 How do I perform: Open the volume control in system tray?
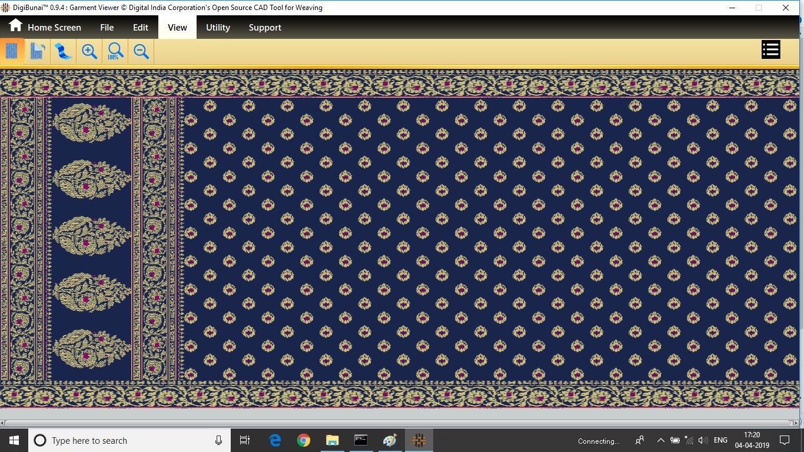coord(703,440)
